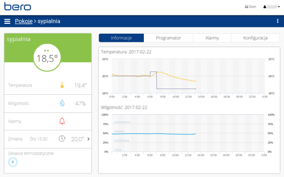Click the Temperatura row label

click(x=20, y=85)
